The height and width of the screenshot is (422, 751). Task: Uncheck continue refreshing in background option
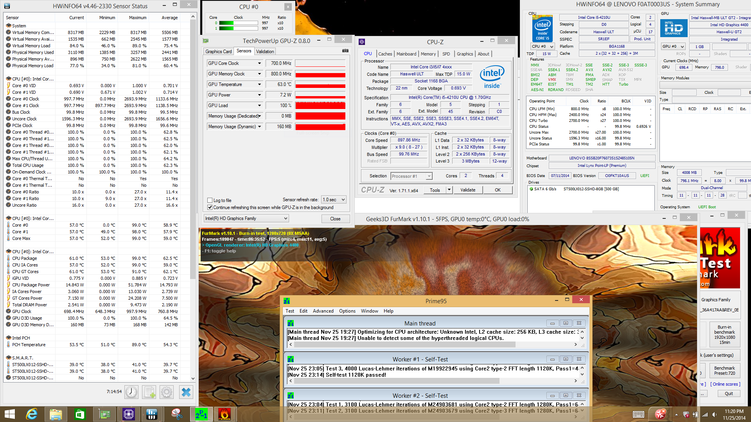210,207
